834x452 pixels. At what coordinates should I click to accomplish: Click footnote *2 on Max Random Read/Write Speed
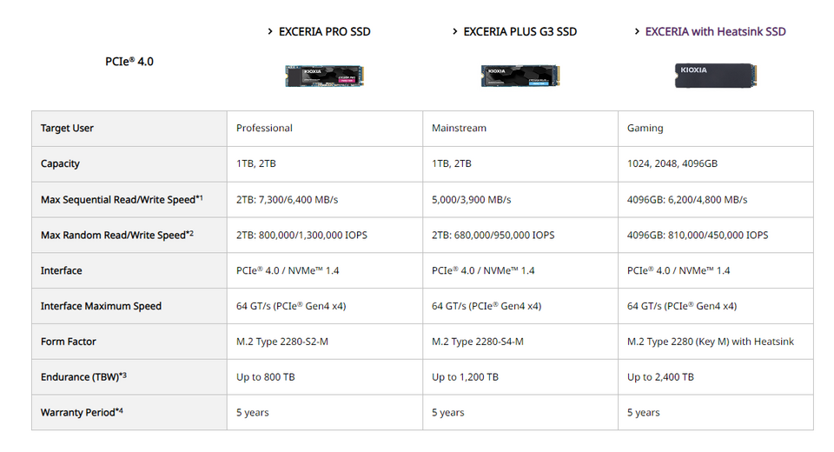click(190, 233)
